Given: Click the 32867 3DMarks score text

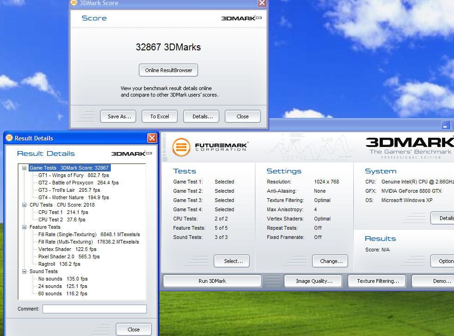Looking at the screenshot, I should coord(168,47).
